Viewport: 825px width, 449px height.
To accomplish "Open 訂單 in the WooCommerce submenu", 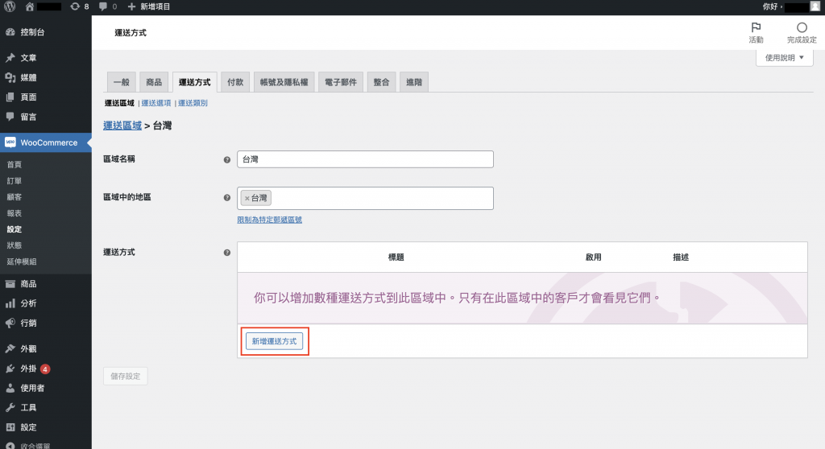I will coord(15,181).
